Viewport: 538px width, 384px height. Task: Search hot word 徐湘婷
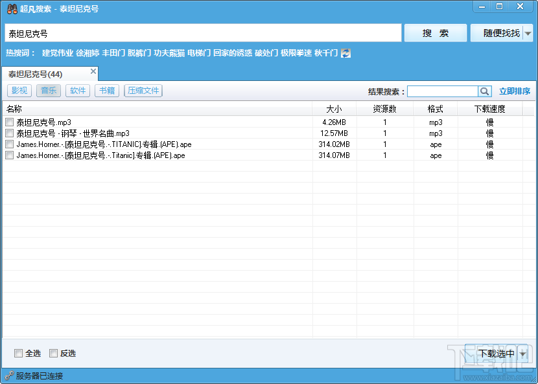[88, 53]
